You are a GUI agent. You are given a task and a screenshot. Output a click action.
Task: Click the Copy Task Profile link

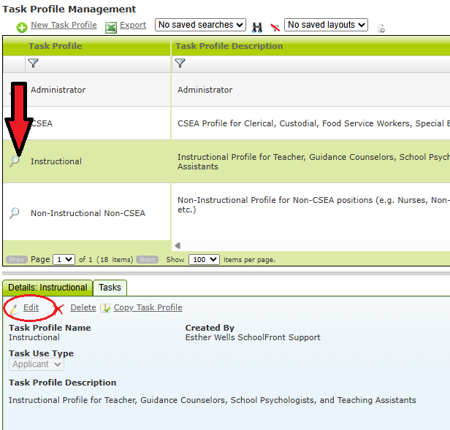[148, 307]
